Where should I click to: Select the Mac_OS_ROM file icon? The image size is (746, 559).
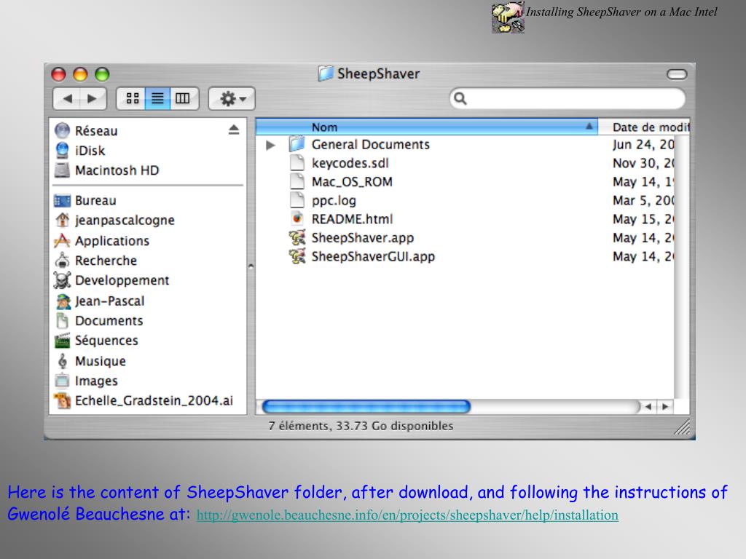tap(297, 181)
